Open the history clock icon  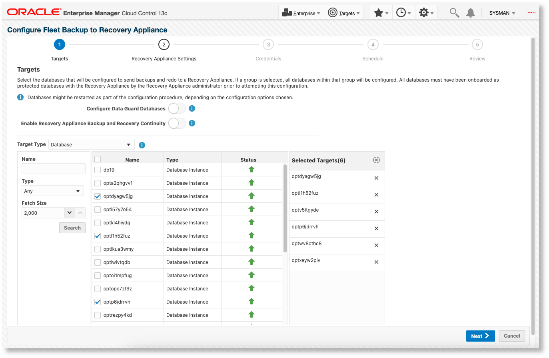[x=401, y=12]
